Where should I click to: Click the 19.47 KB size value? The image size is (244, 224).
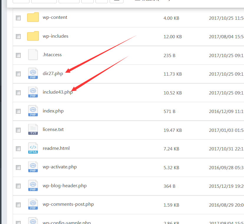(173, 130)
